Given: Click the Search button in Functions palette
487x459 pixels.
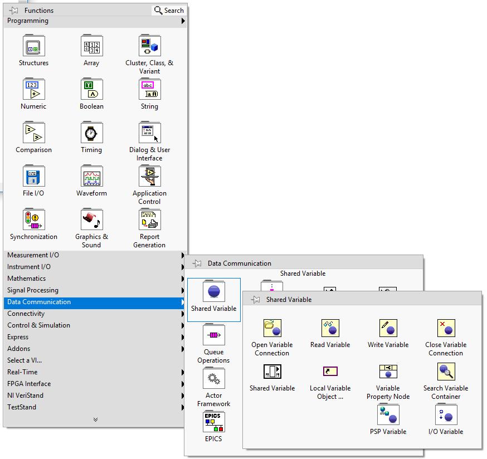Looking at the screenshot, I should click(169, 10).
